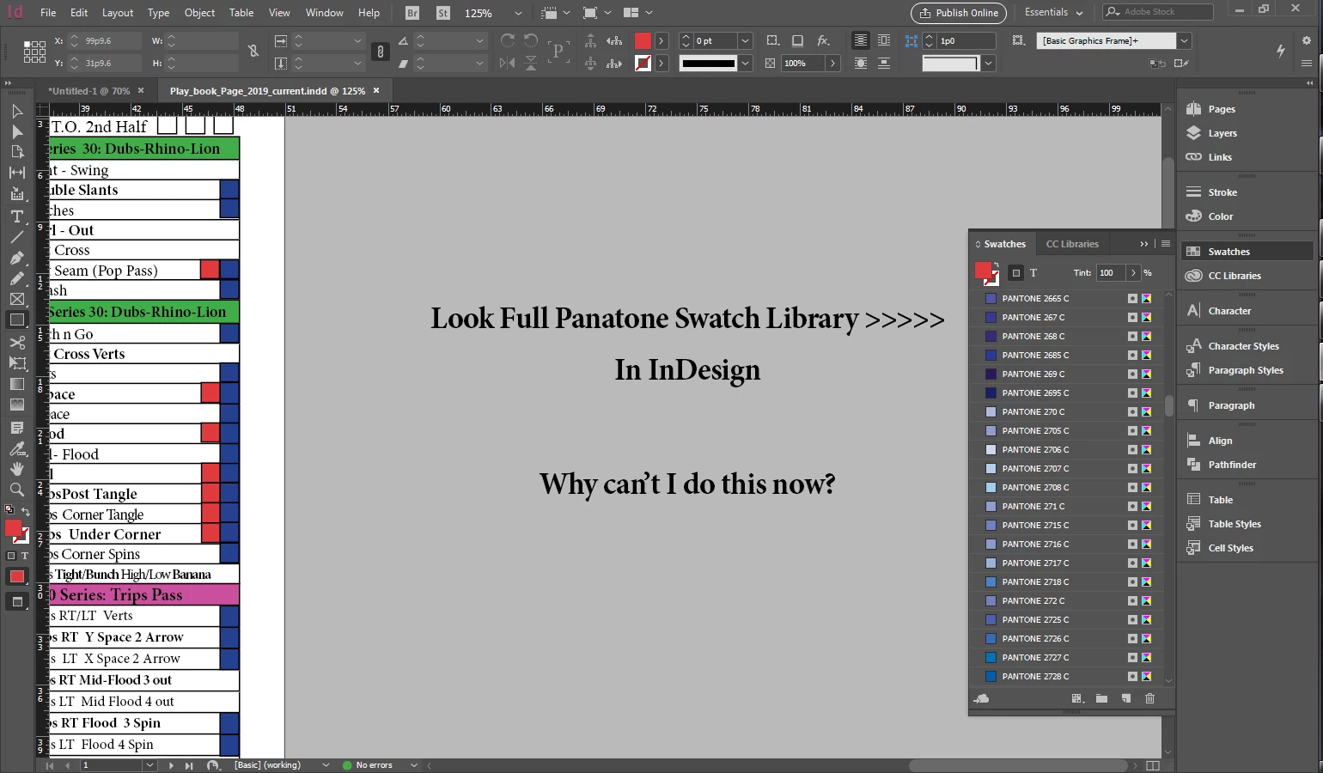Add swatch to CC Library

click(x=981, y=698)
